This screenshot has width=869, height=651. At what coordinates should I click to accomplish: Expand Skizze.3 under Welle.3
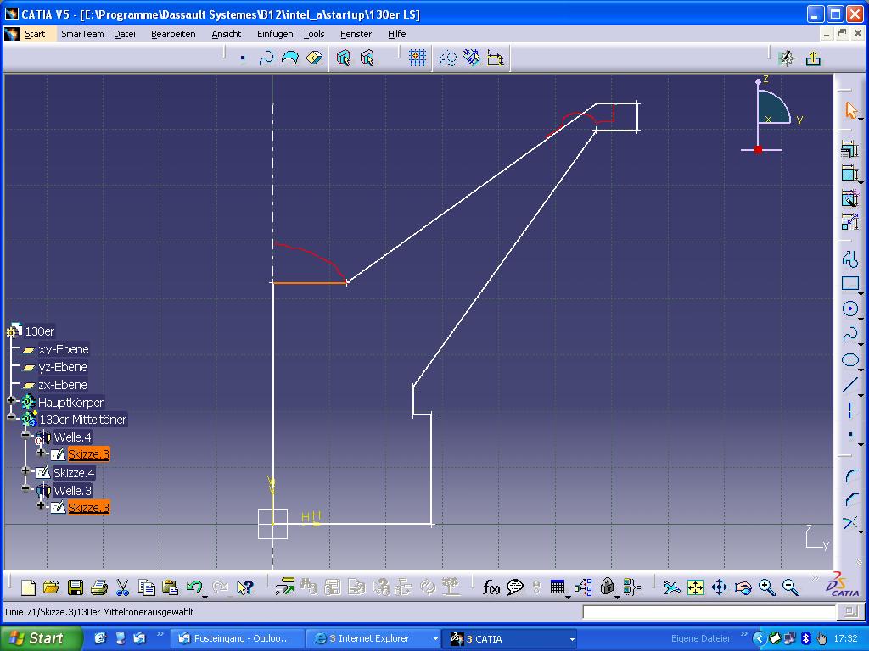(41, 505)
